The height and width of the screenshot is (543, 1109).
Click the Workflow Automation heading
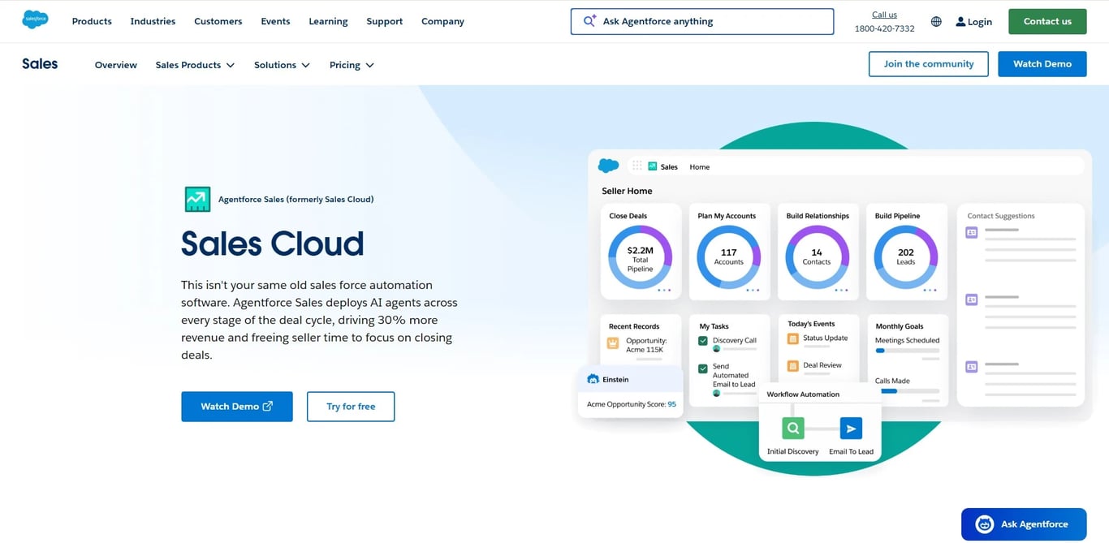coord(803,394)
